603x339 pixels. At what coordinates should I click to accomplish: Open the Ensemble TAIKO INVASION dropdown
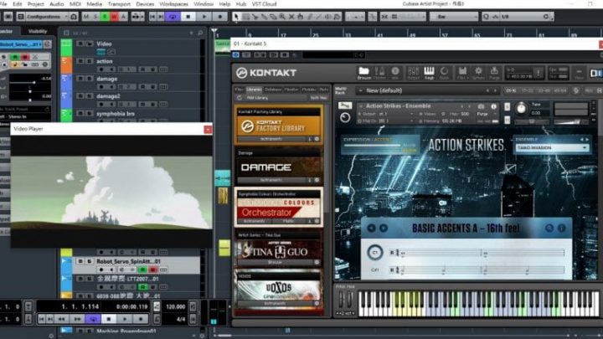(x=551, y=148)
